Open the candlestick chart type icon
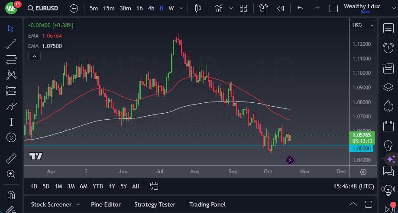This screenshot has width=398, height=213. point(198,8)
